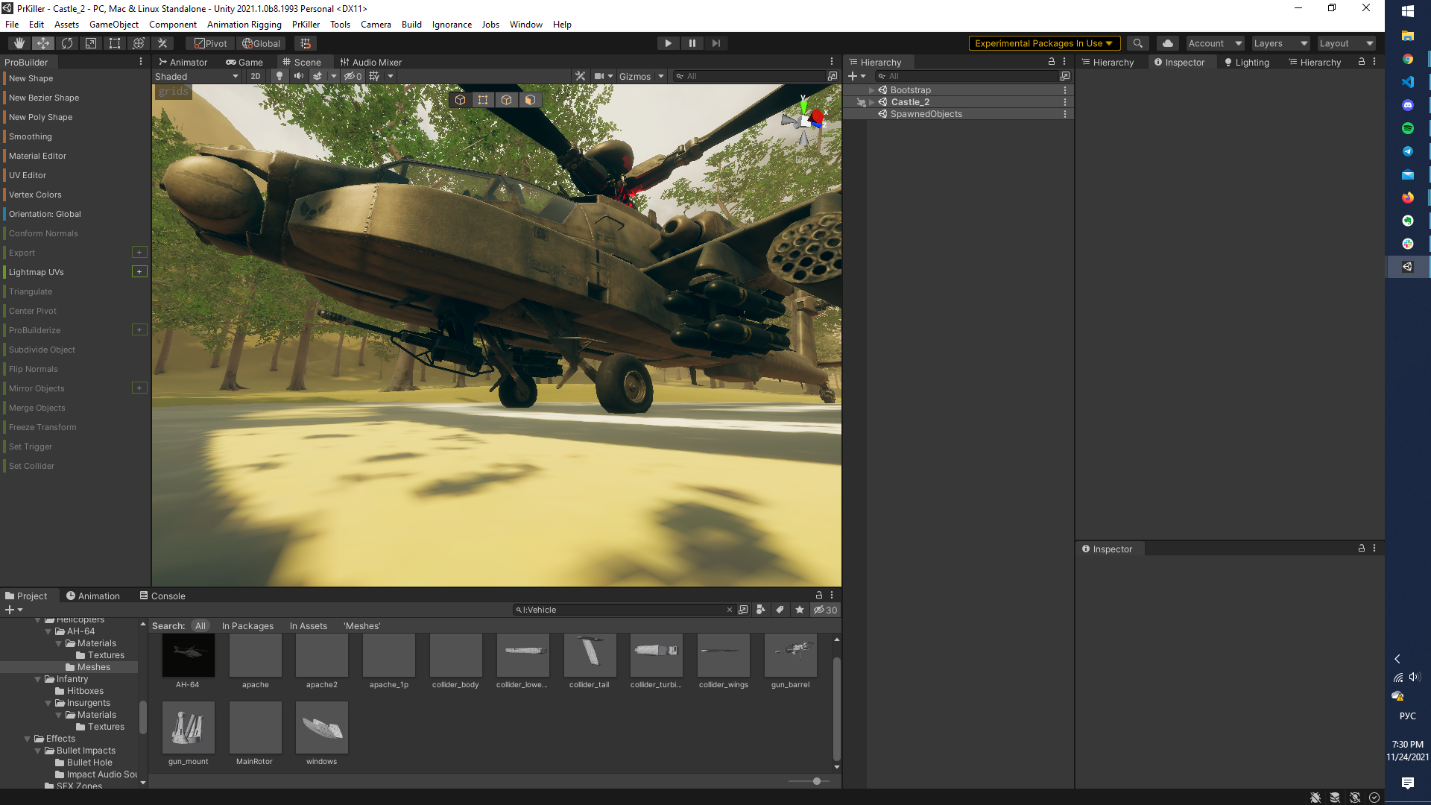Activate the Hand pan tool
The width and height of the screenshot is (1431, 805).
(x=19, y=42)
